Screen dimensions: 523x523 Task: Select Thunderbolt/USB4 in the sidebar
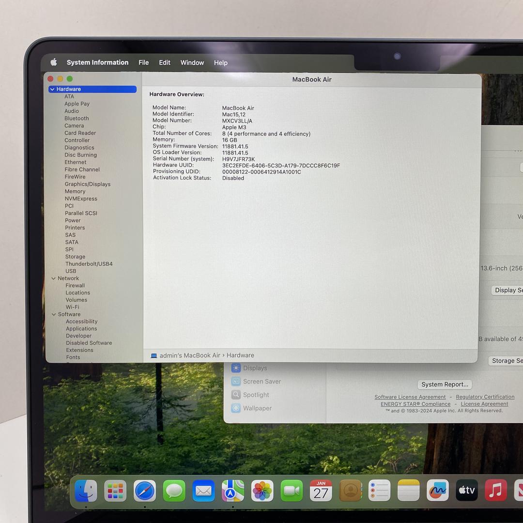(x=89, y=264)
